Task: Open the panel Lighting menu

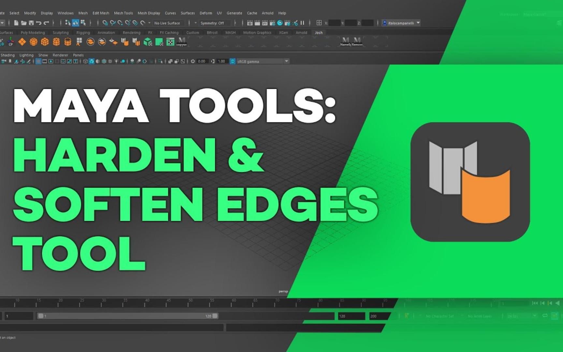Action: point(26,55)
